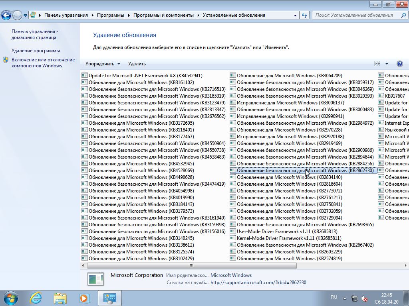Viewport: 409px width, 306px height.
Task: Open the Упорядочить menu
Action: [103, 64]
